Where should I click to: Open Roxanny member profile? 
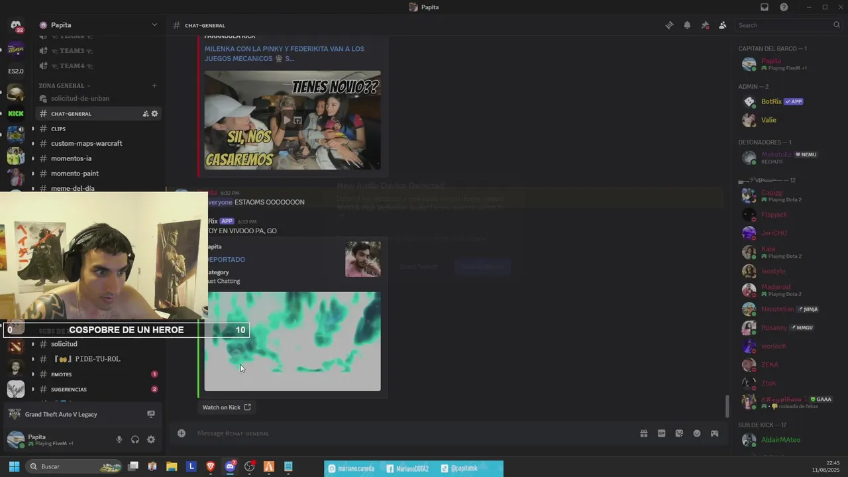click(790, 328)
